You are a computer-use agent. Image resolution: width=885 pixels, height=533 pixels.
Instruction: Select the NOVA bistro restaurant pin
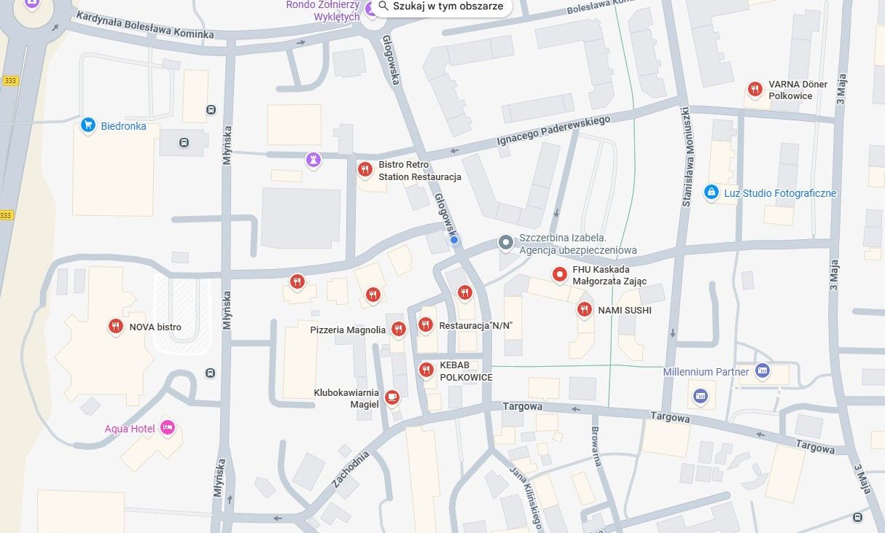(115, 327)
